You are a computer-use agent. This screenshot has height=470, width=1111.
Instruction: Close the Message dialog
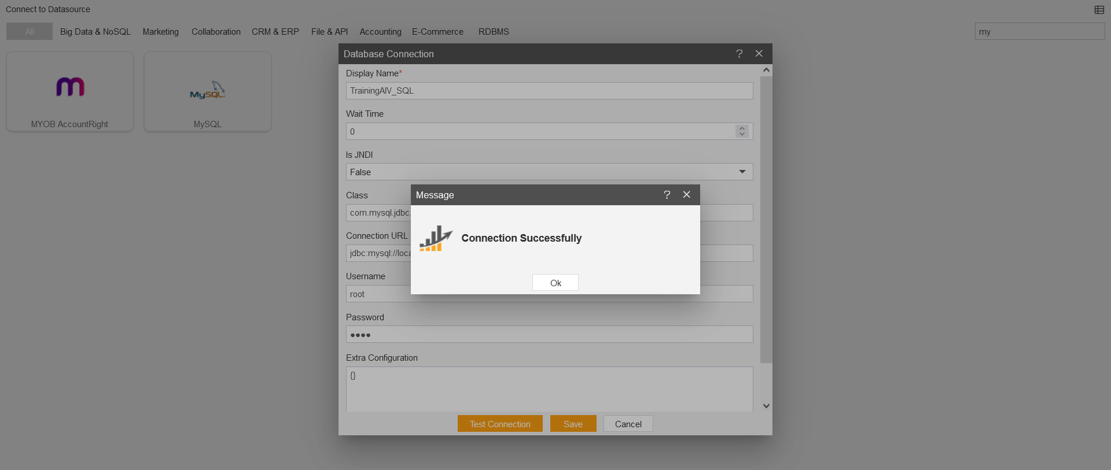tap(686, 195)
